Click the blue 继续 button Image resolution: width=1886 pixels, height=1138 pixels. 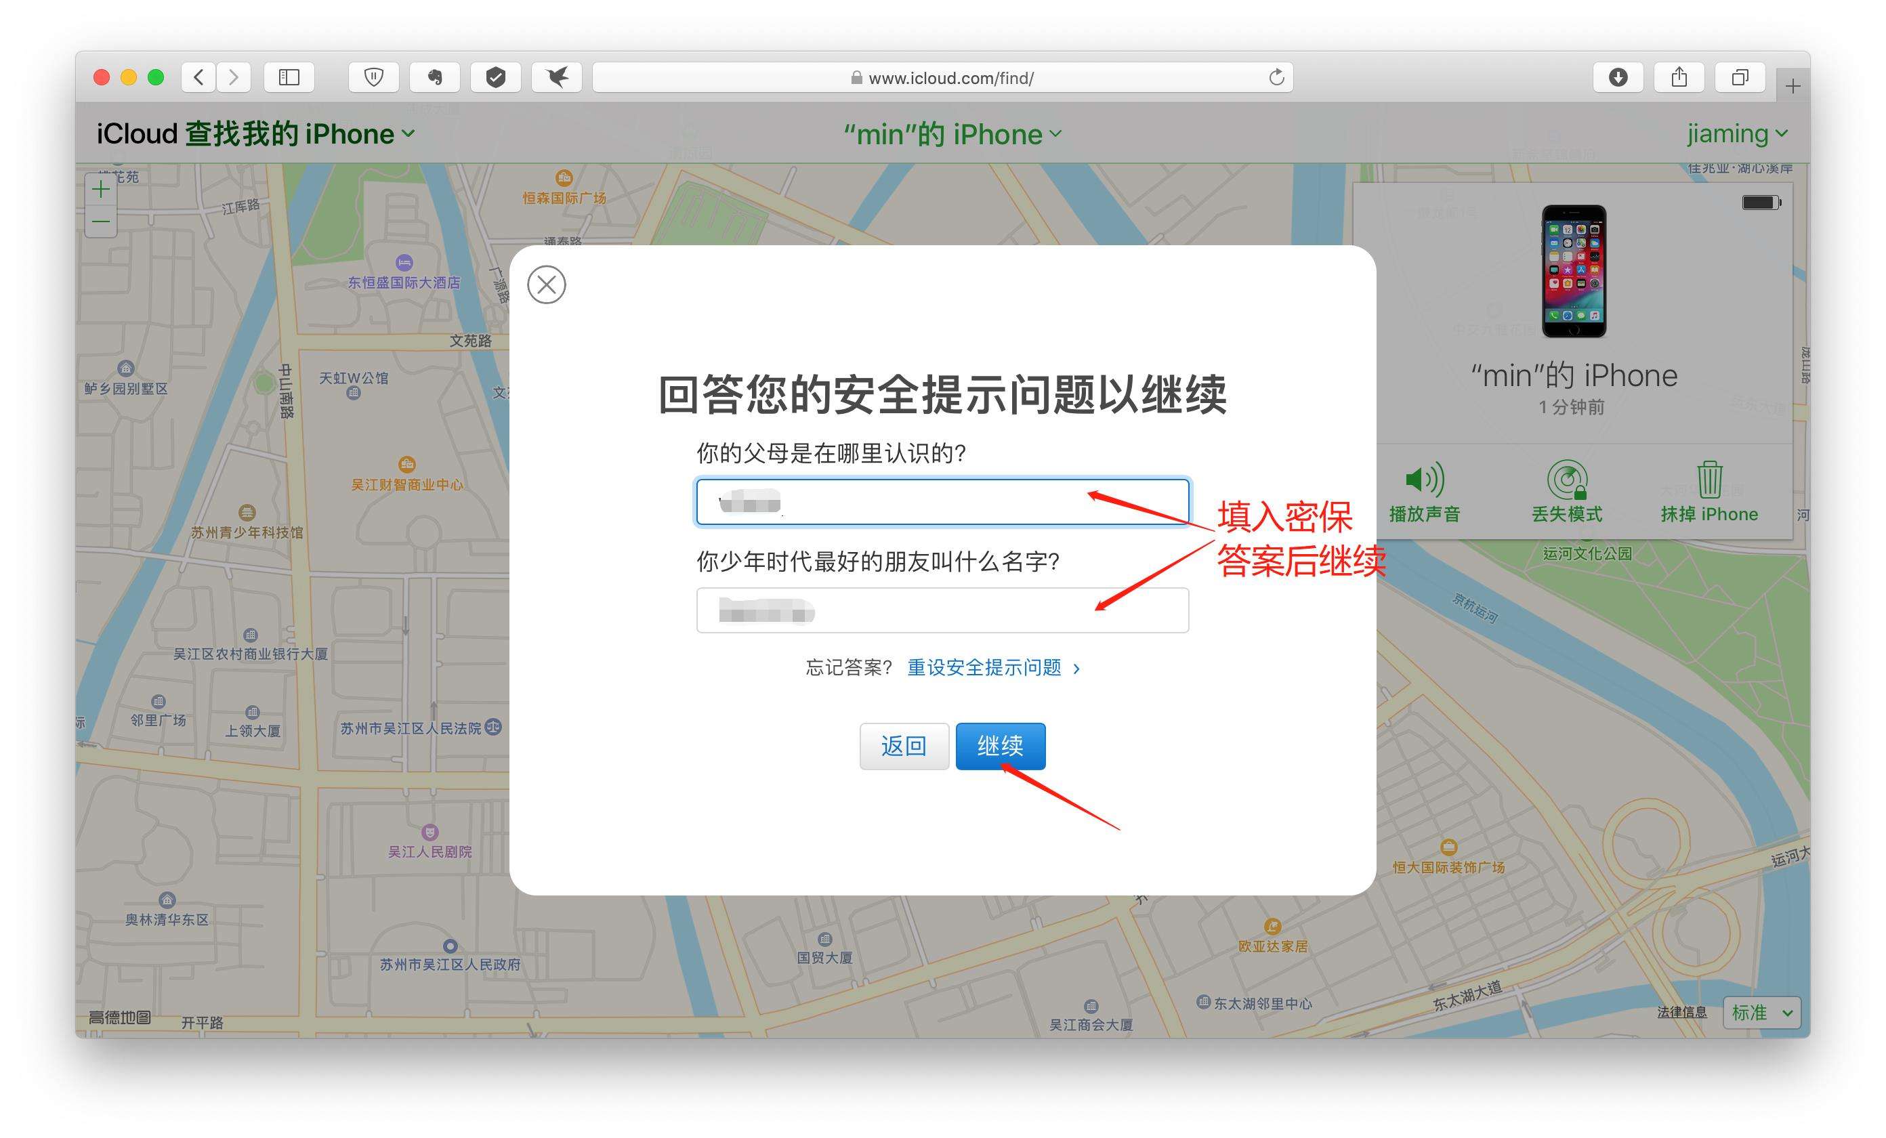(x=1001, y=746)
